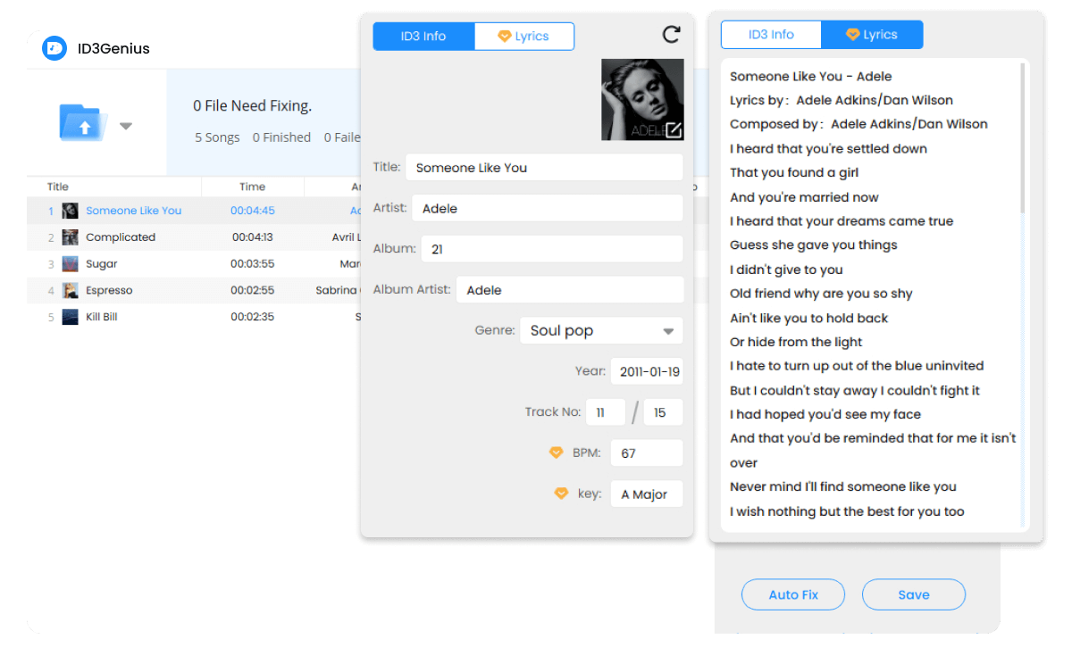
Task: Open the Genre dropdown showing Soul pop
Action: tap(601, 331)
